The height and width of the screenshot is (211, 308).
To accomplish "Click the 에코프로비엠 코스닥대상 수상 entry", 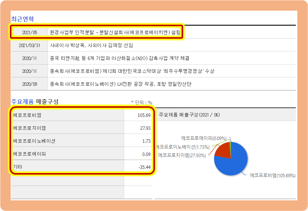I will [132, 71].
